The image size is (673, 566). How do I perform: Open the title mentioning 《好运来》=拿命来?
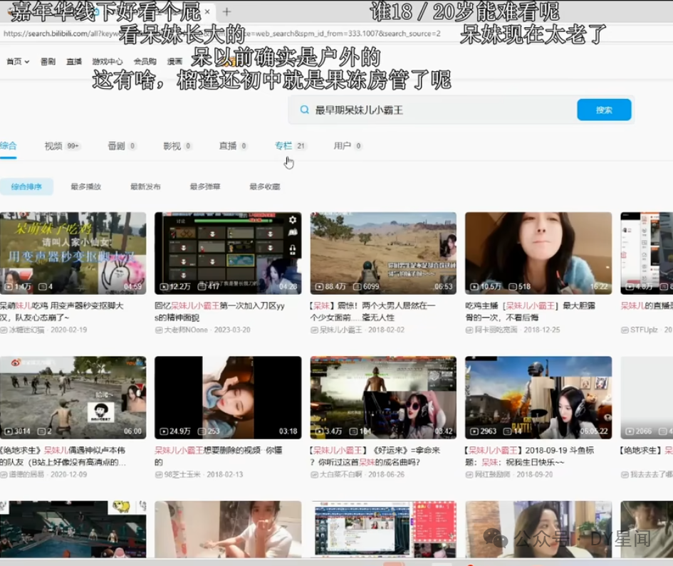tap(375, 456)
